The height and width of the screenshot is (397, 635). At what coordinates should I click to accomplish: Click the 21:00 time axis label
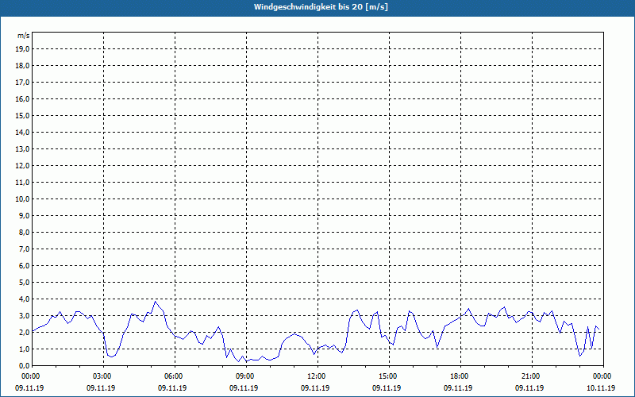click(532, 376)
